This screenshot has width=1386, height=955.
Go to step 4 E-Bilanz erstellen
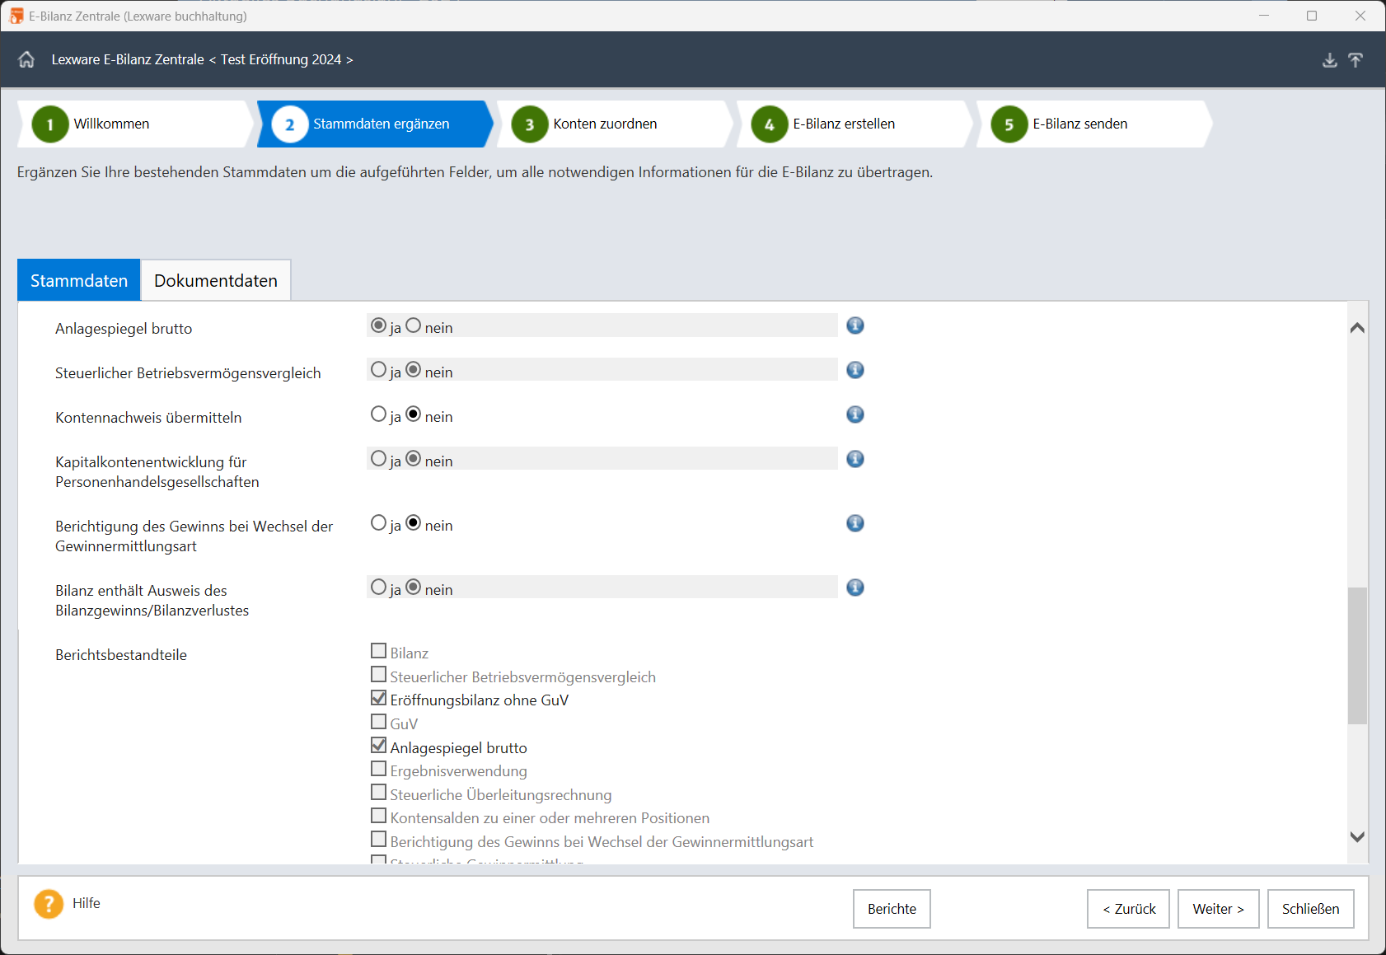(855, 124)
